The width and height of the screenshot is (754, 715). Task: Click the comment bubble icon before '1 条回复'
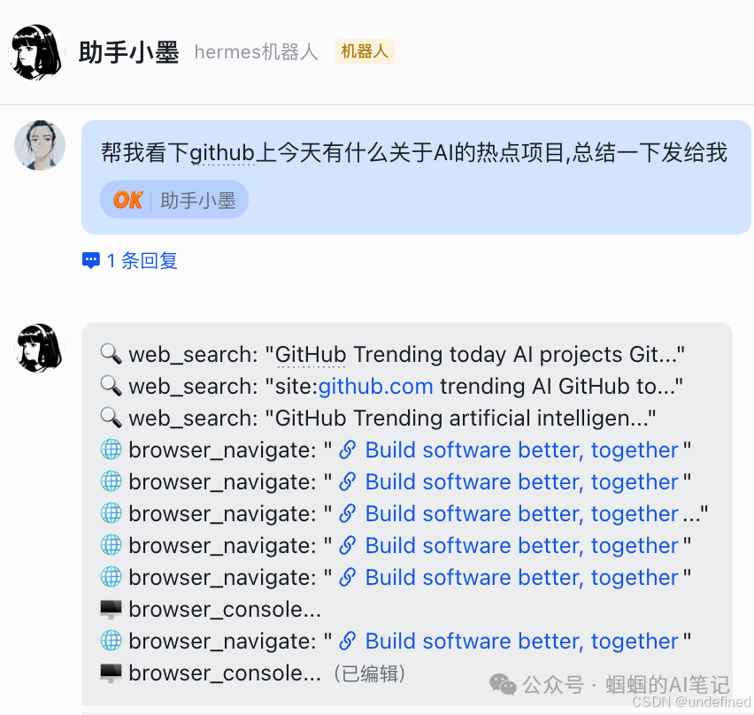(90, 259)
